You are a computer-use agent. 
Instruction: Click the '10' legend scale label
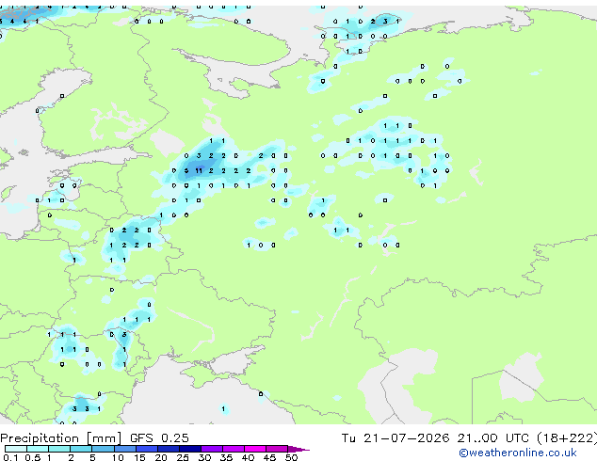[x=118, y=457]
